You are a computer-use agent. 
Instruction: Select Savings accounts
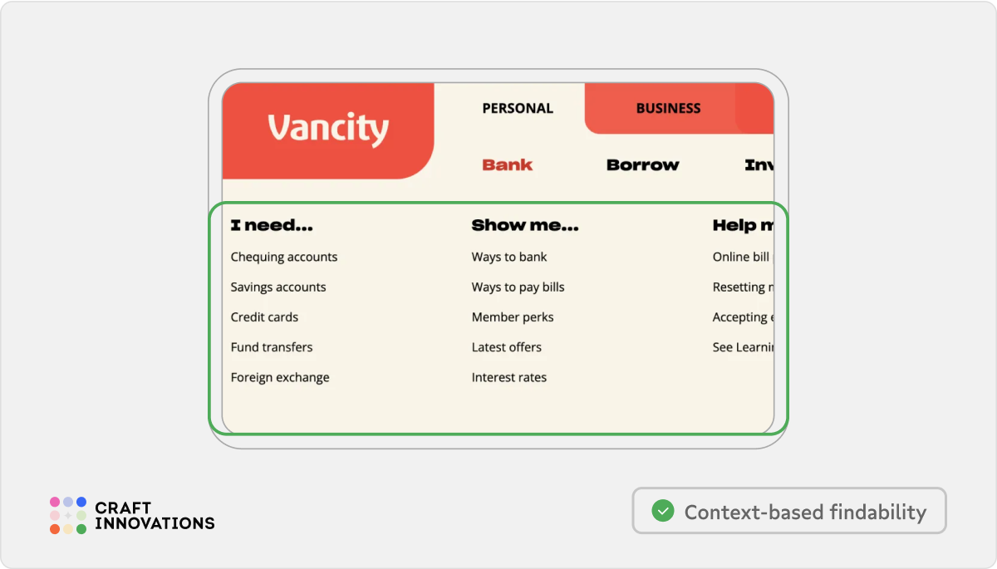click(x=278, y=287)
